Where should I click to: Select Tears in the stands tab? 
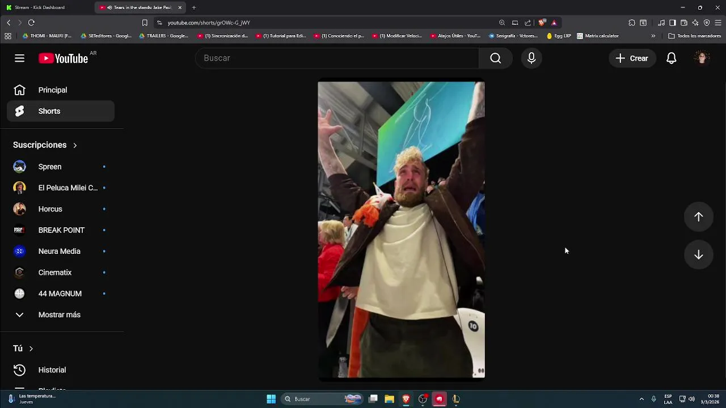140,7
